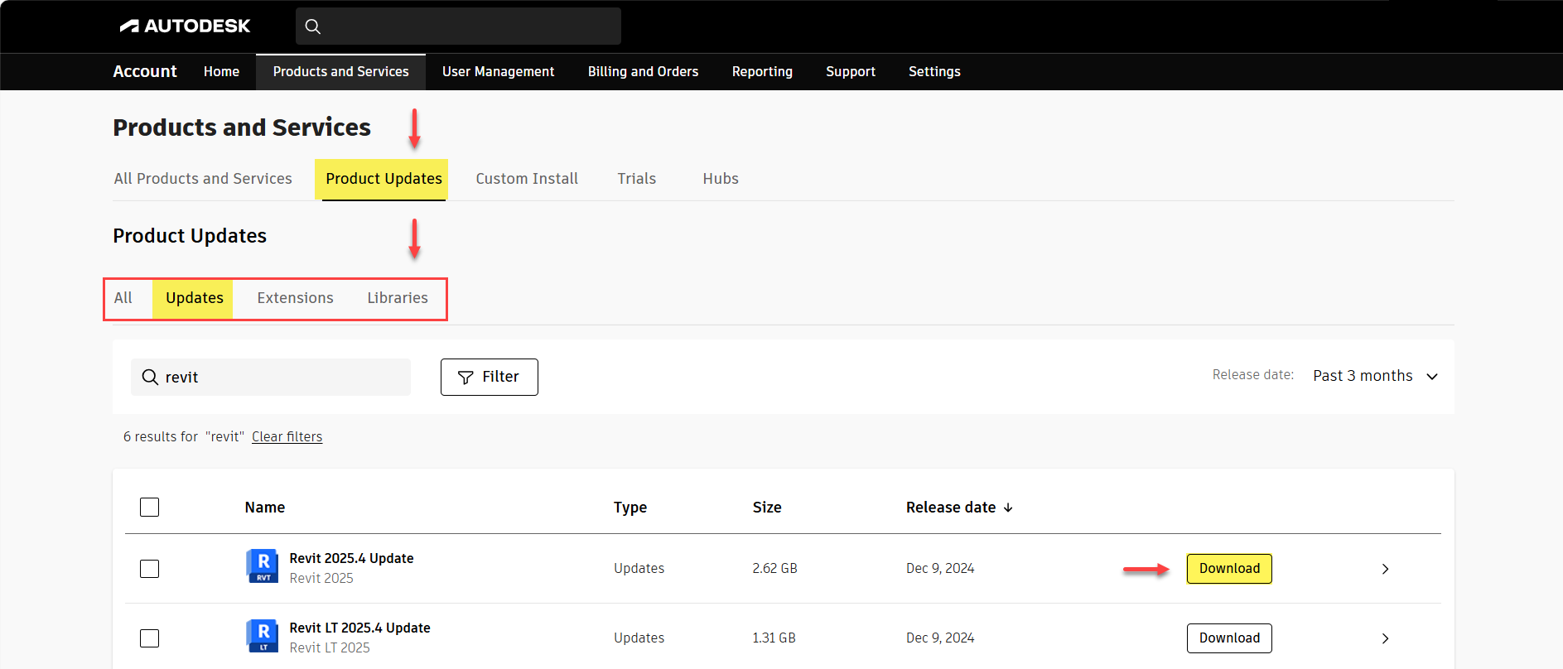
Task: Click the Autodesk logo
Action: coord(185,26)
